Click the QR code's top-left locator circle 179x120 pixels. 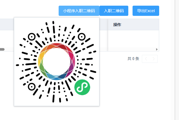point(32,37)
